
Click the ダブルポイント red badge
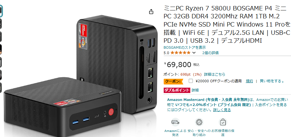tap(177, 90)
